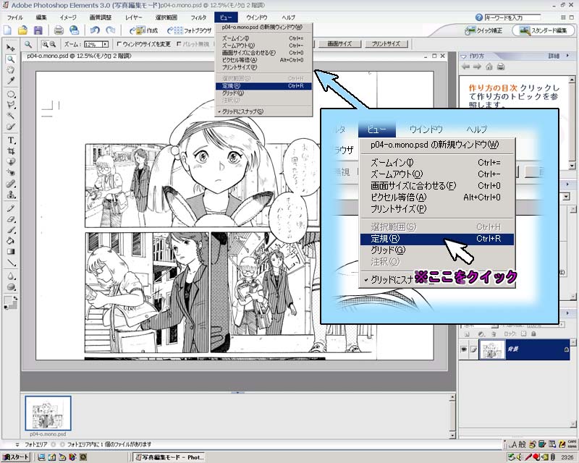Select the Healing Brush tool
Viewport: 579px width, 463px height.
tap(11, 184)
